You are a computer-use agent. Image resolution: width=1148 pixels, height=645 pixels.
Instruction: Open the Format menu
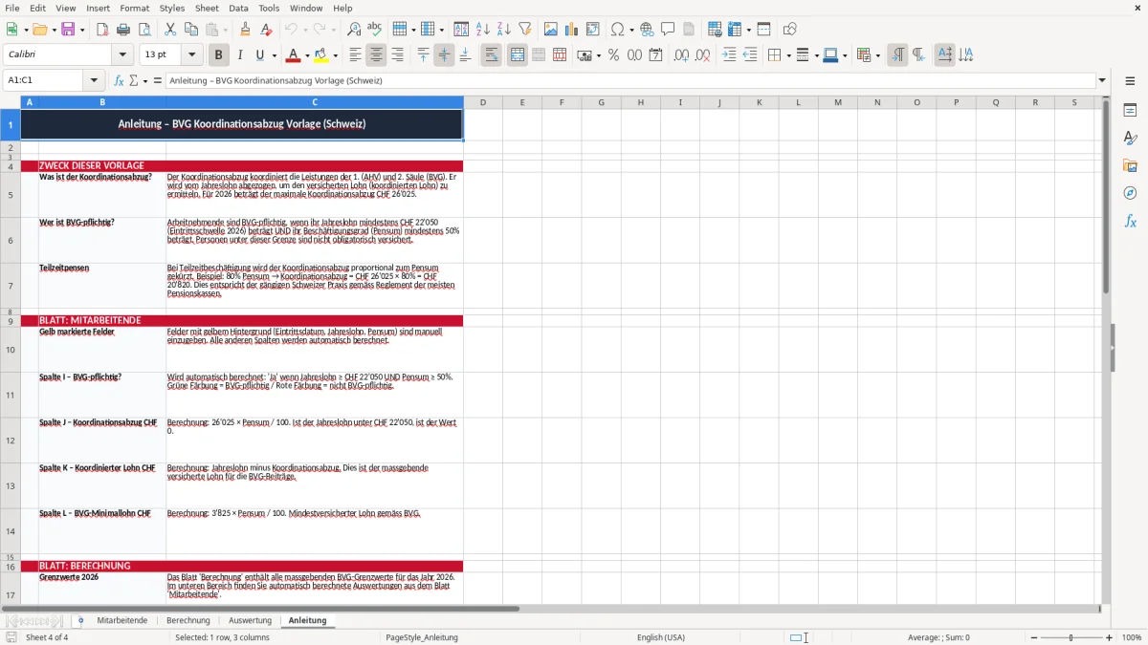click(x=134, y=8)
